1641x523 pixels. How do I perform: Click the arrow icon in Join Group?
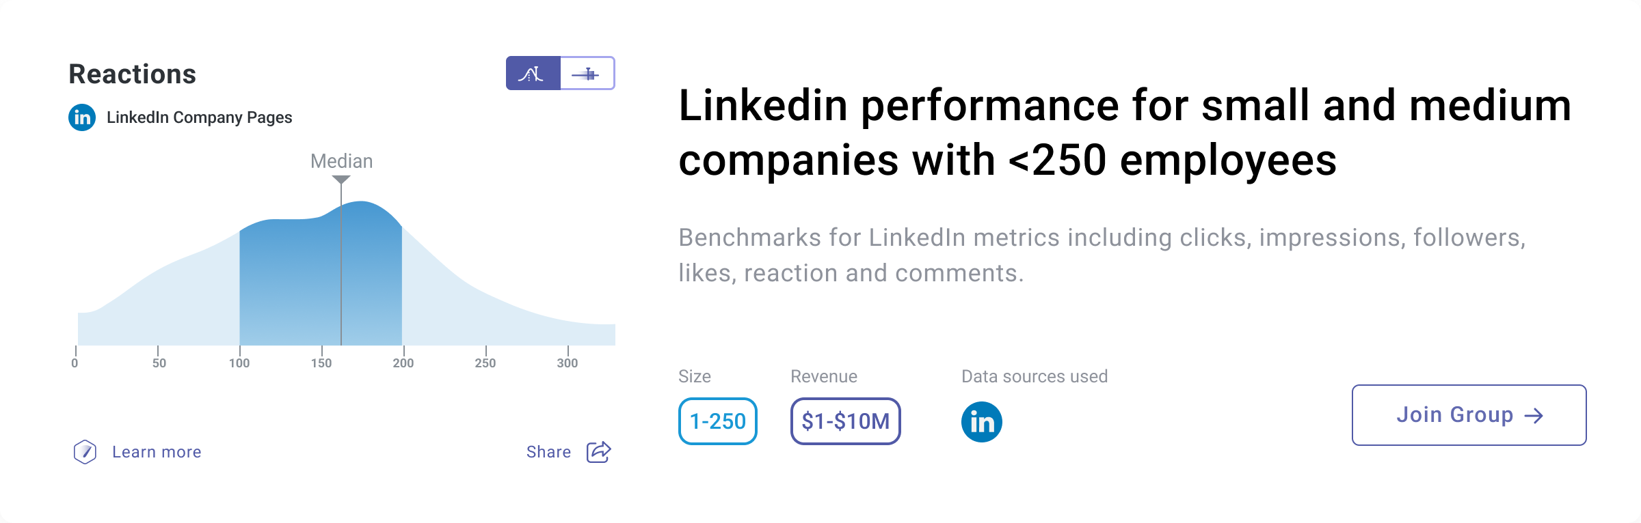click(x=1534, y=416)
